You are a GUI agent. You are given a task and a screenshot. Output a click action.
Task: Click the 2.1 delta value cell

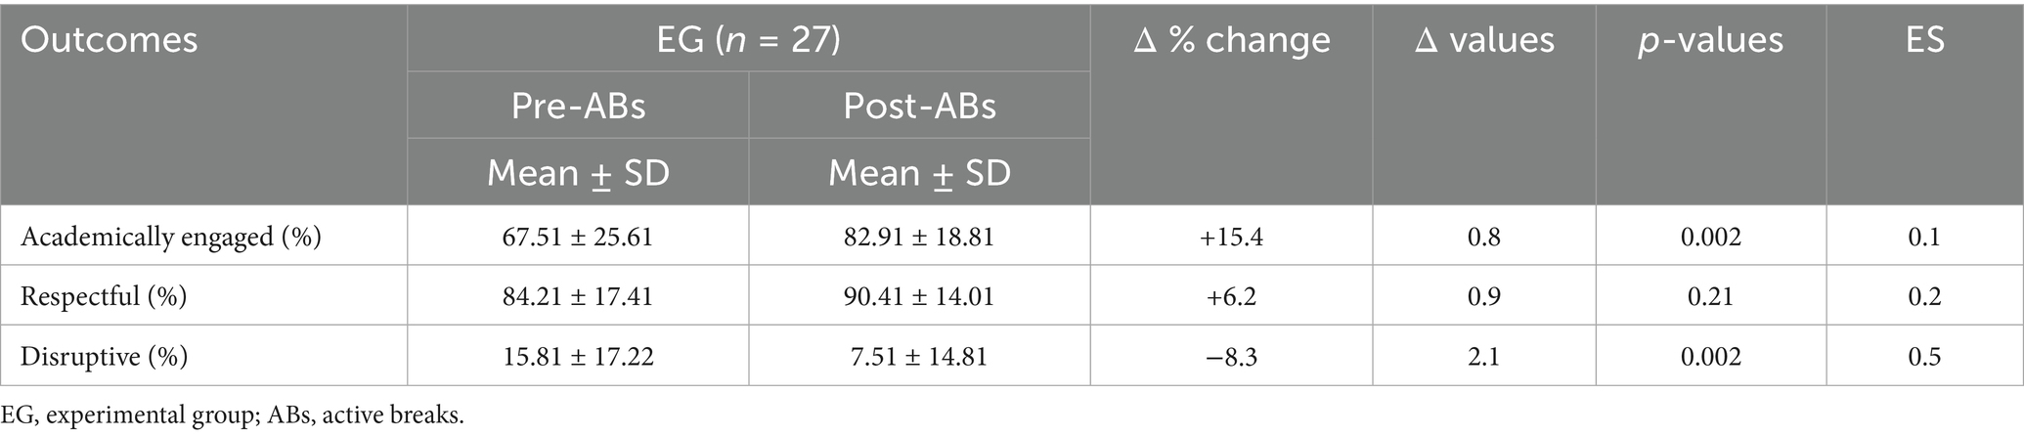tap(1484, 356)
